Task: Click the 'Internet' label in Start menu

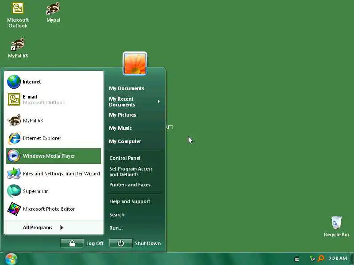Action: point(32,82)
